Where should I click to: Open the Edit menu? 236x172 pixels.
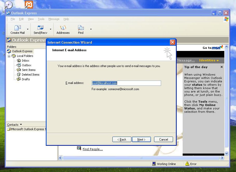coord(21,19)
